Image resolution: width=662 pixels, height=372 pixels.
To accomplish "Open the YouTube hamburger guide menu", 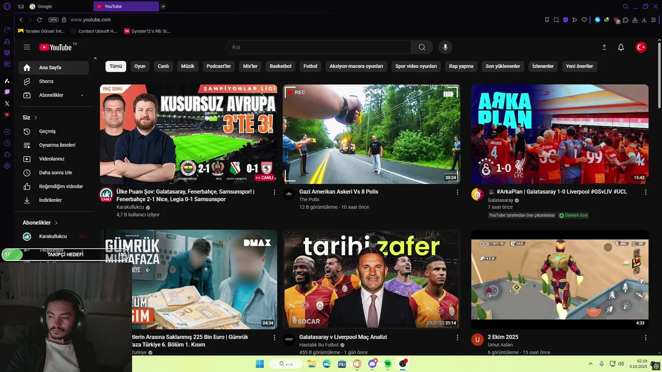I will (x=27, y=47).
